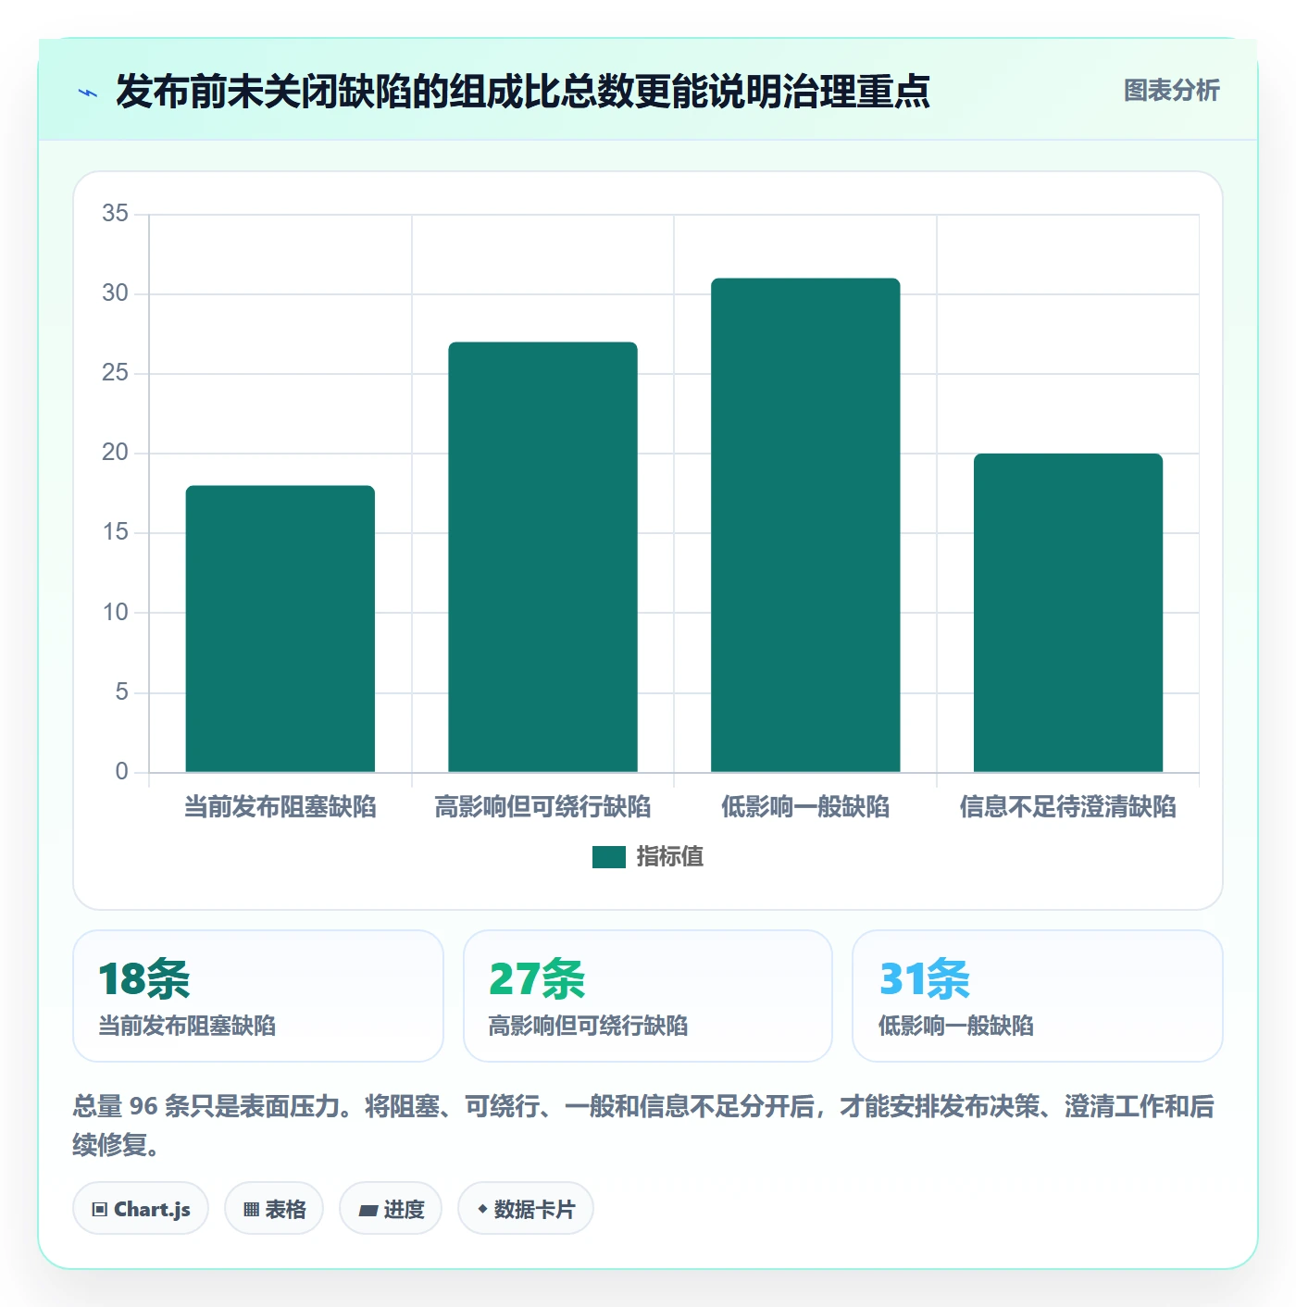Viewport: 1296px width, 1307px height.
Task: Click the 31条 value on the data card
Action: point(925,979)
